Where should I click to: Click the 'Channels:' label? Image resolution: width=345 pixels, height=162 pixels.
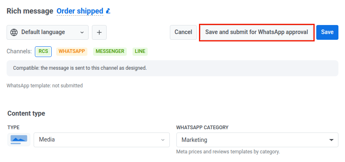tap(19, 52)
